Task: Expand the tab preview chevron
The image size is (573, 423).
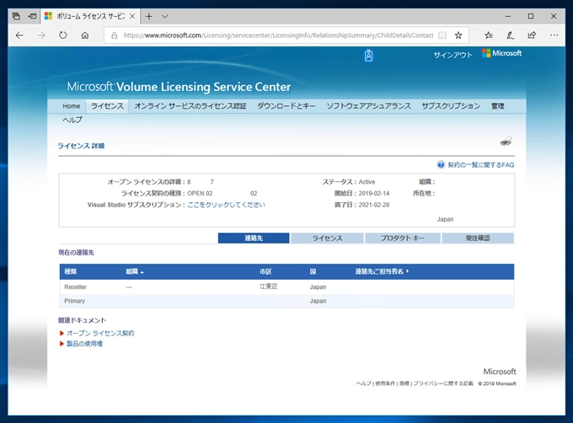Action: point(165,17)
